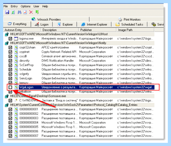Screen dimensions: 171x146
Task: Select the 000000000002 entry name
Action: 29,114
